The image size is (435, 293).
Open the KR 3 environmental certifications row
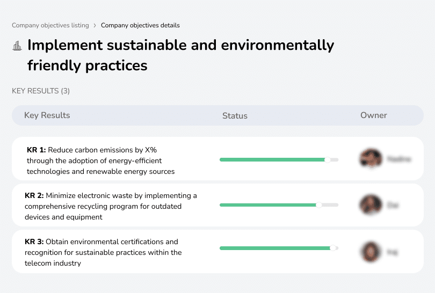(218, 251)
